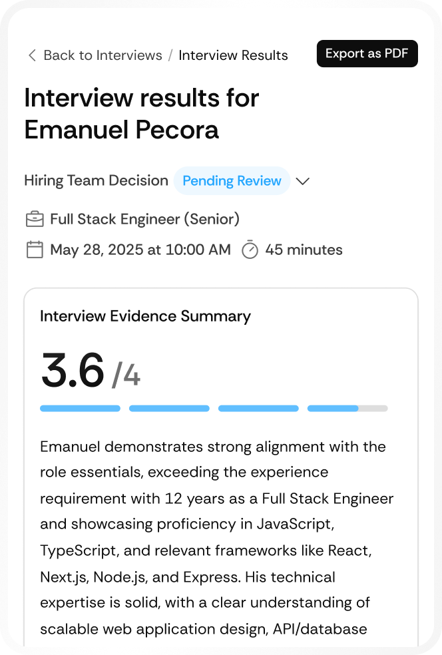Click the score progress bar under 3.6
442x655 pixels.
214,408
